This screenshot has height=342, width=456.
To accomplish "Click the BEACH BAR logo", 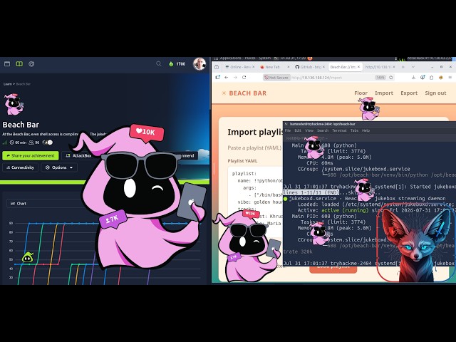I will [244, 93].
